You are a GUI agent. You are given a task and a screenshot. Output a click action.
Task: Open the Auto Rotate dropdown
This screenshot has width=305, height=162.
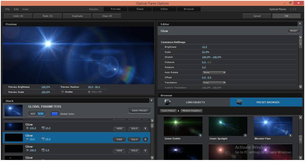point(214,72)
